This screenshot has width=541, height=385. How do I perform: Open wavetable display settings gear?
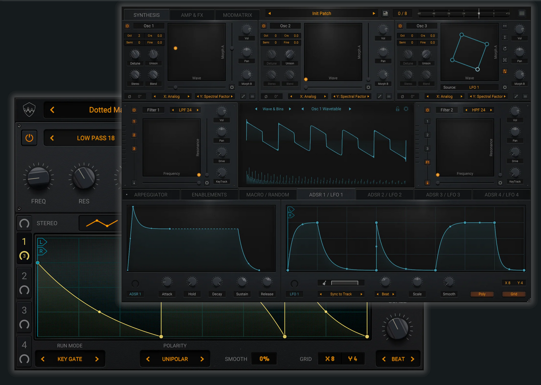coord(406,109)
